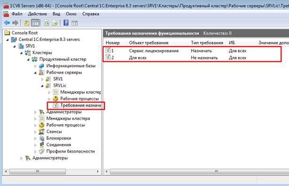This screenshot has width=289, height=186.
Task: Click the Информационные базы icon
Action: pyautogui.click(x=41, y=66)
